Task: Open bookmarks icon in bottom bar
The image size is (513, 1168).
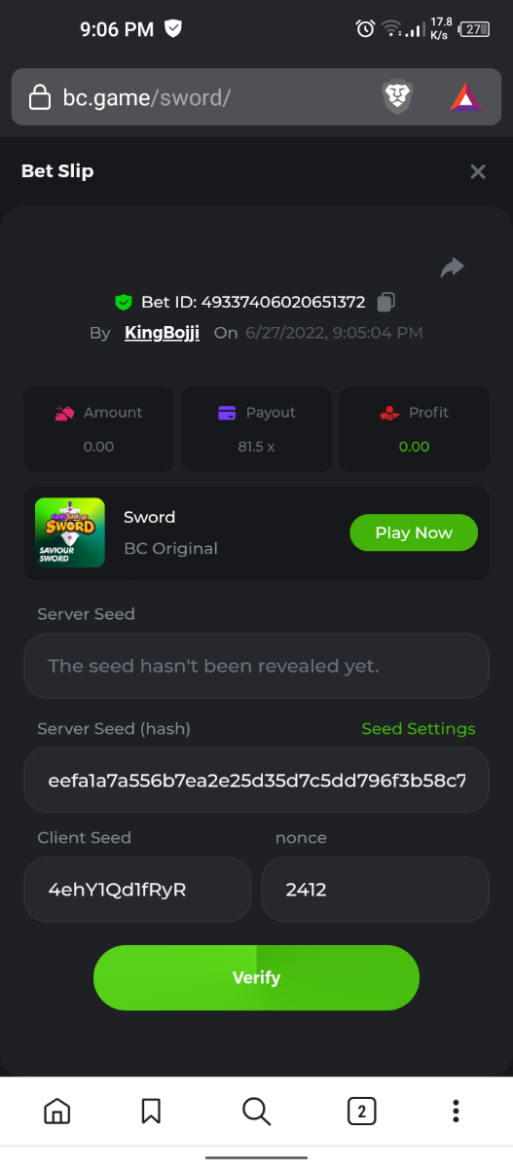Action: (x=151, y=1111)
